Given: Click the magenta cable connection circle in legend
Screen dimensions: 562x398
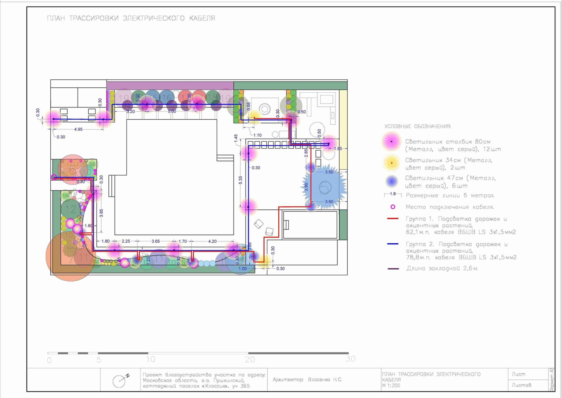Looking at the screenshot, I should [393, 207].
